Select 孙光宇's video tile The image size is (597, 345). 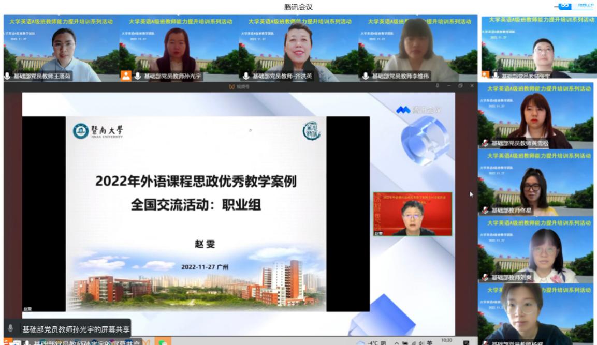point(179,48)
